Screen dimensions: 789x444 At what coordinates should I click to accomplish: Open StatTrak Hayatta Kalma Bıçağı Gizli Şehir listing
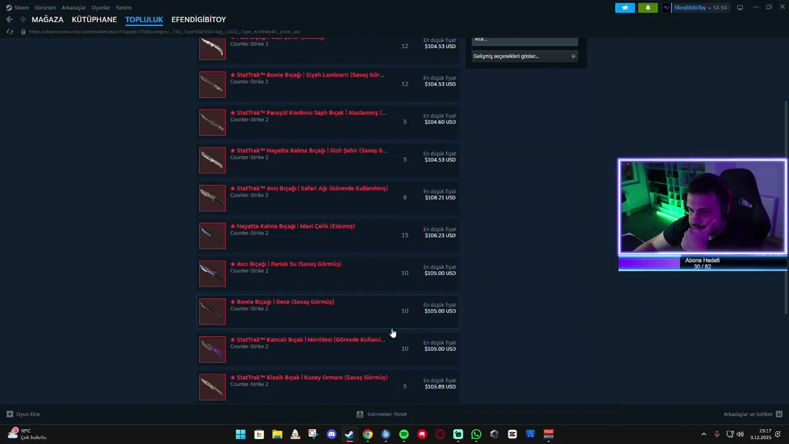click(x=329, y=159)
